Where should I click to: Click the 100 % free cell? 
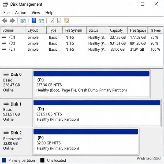pyautogui.click(x=155, y=49)
